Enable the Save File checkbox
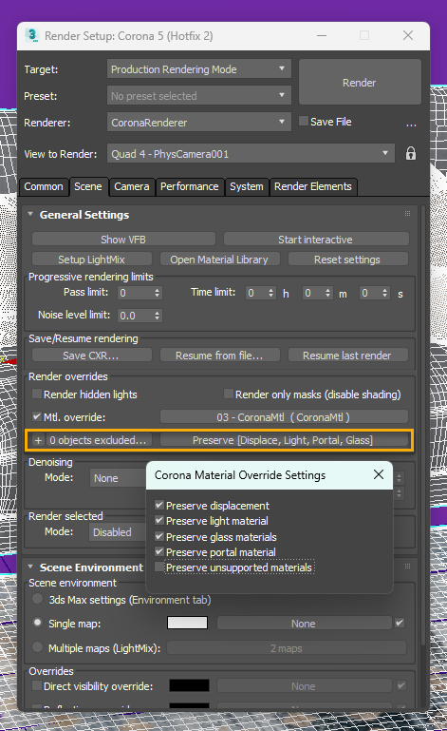The height and width of the screenshot is (731, 447). (304, 122)
